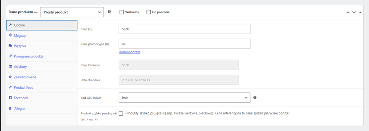Click the help icon next to product type

(x=109, y=12)
